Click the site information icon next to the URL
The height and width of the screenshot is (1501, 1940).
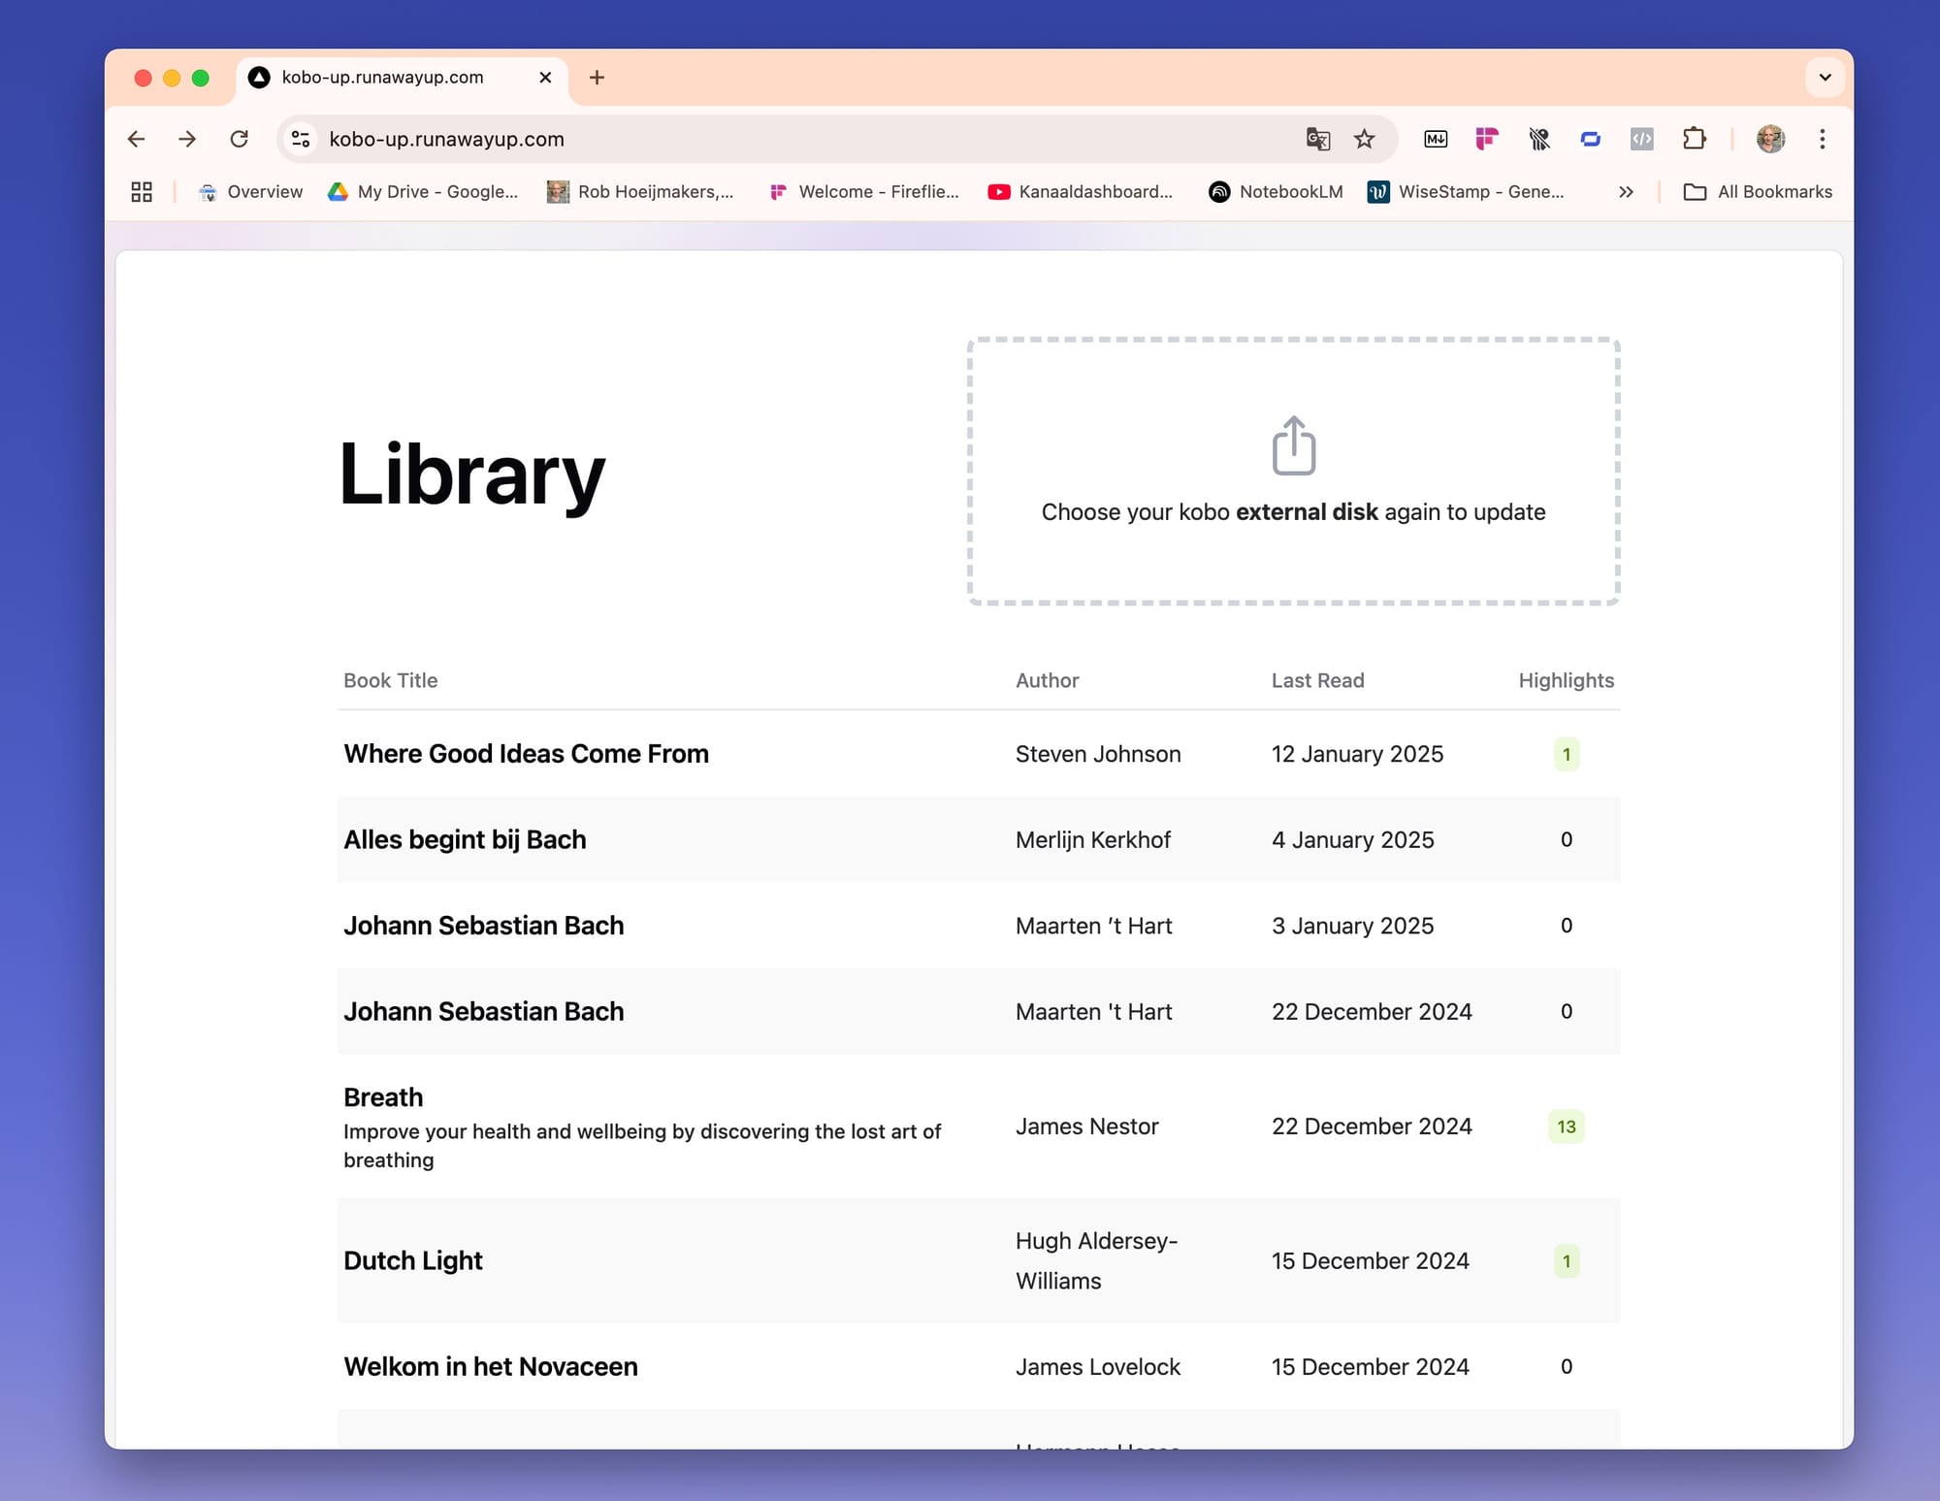tap(302, 139)
